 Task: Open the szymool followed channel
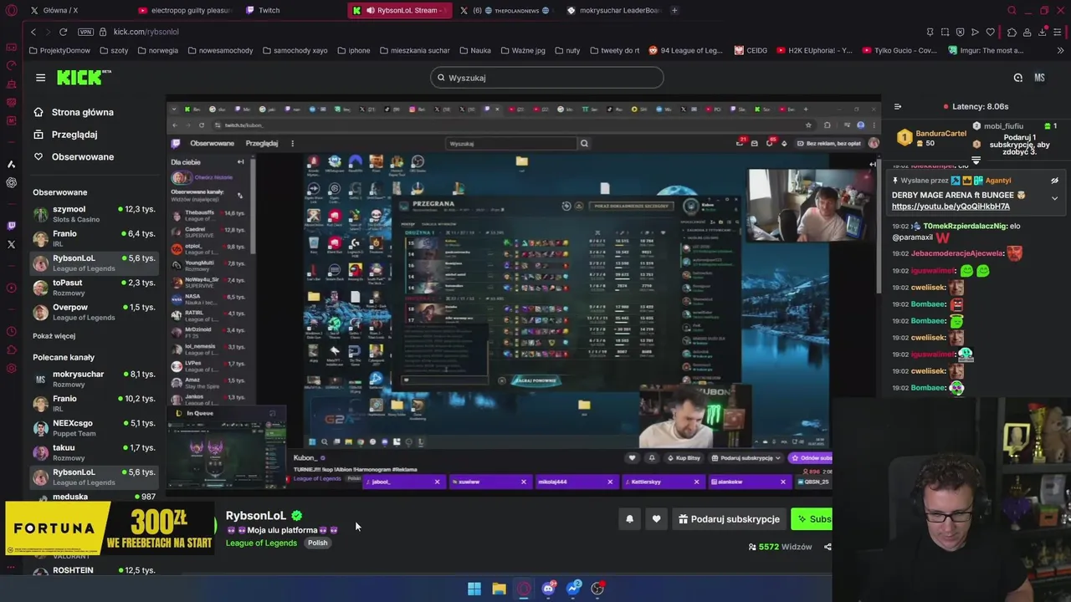point(94,214)
